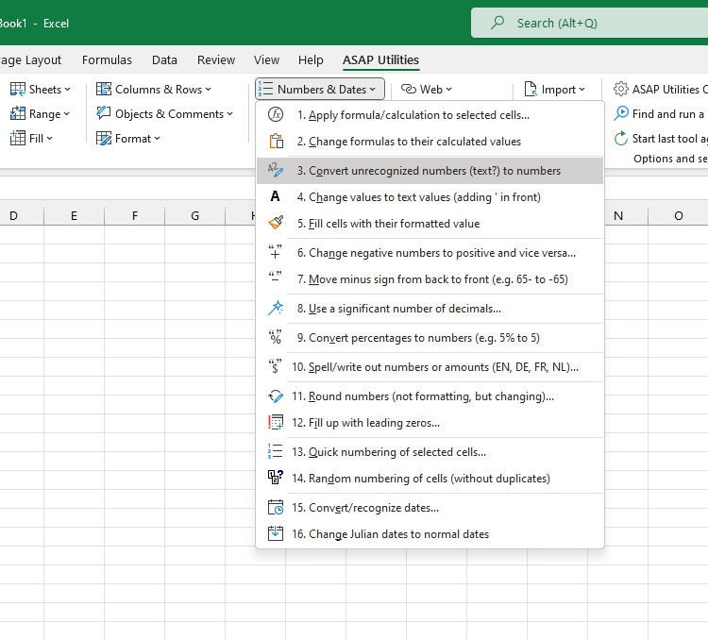
Task: Click the Find and run search icon
Action: (621, 113)
